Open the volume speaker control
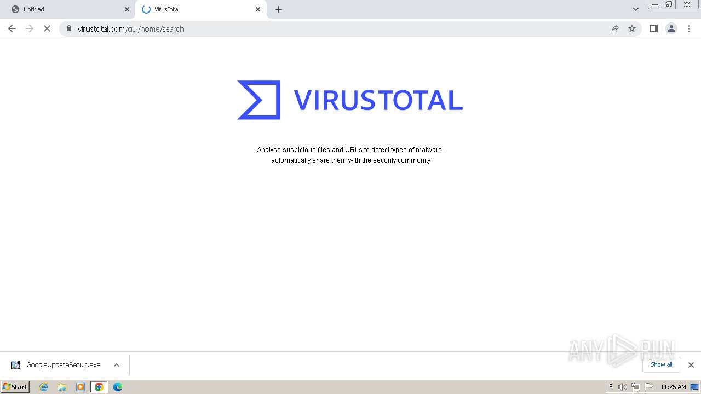Image resolution: width=701 pixels, height=394 pixels. pyautogui.click(x=623, y=387)
